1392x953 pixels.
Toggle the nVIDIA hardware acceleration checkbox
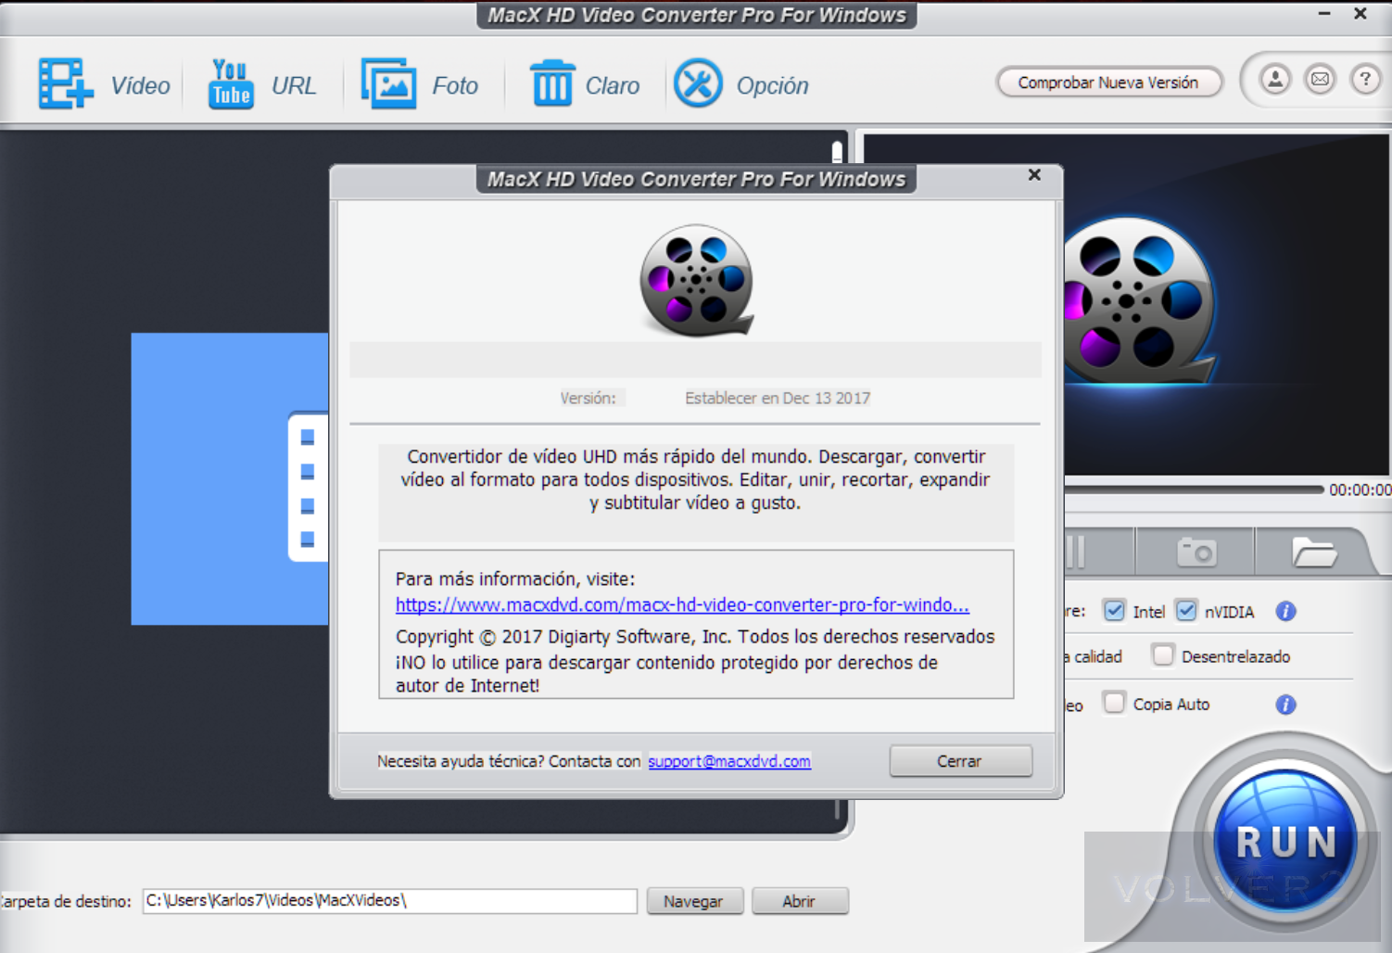pyautogui.click(x=1186, y=611)
